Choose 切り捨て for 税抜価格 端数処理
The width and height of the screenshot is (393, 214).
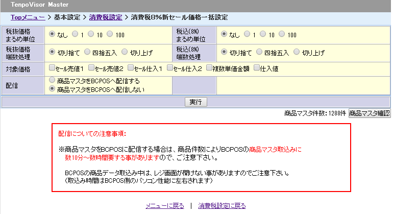point(52,52)
